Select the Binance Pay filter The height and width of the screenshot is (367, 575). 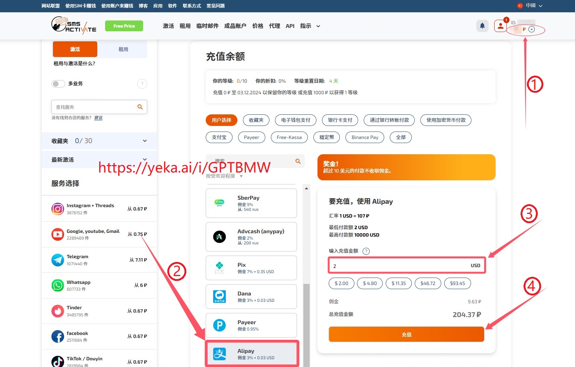[x=365, y=137]
